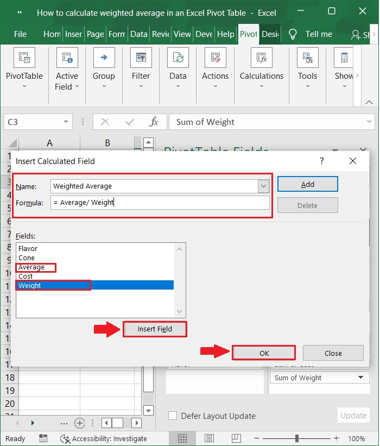Click the cancel X in formula bar
Screen dimensions: 380x446
(x=105, y=122)
